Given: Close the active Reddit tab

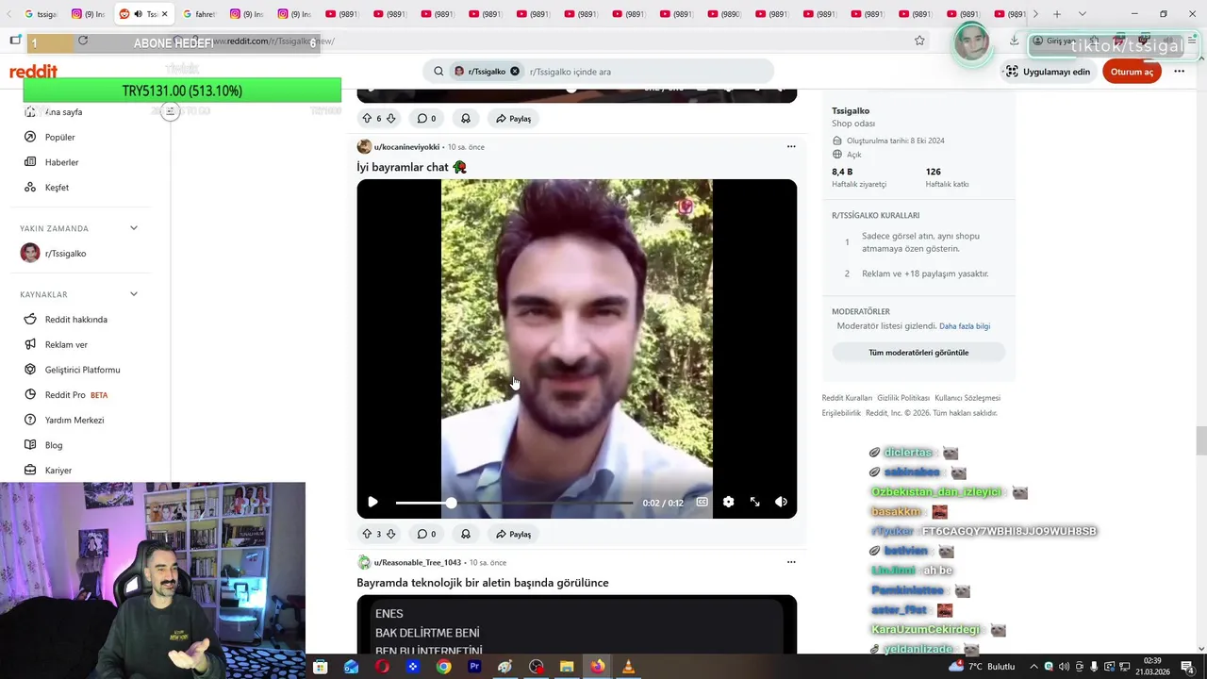Looking at the screenshot, I should click(x=165, y=14).
